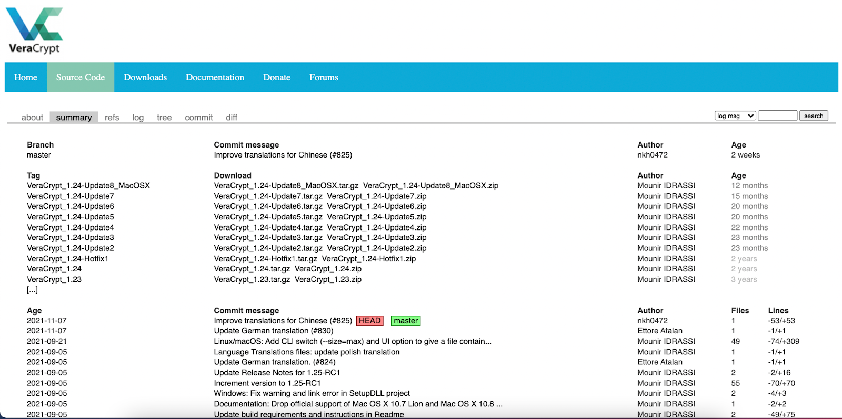Image resolution: width=842 pixels, height=419 pixels.
Task: Open commit Update German translation. (#824)
Action: tap(275, 362)
